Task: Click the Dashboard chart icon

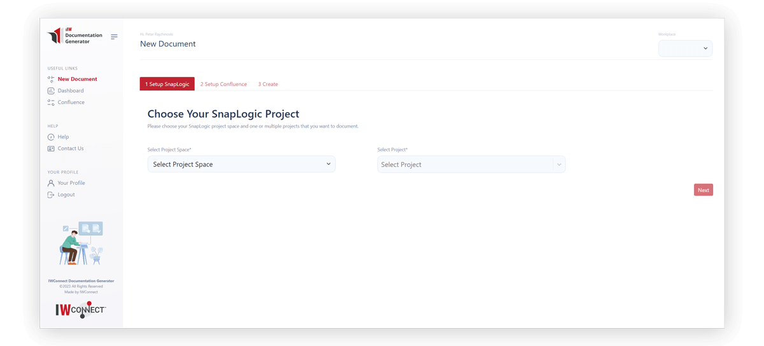Action: point(51,90)
